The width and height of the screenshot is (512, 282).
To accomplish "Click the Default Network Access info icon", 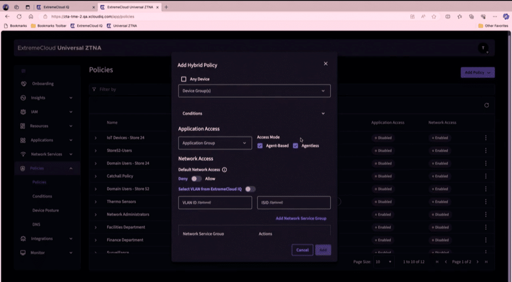I will click(225, 169).
